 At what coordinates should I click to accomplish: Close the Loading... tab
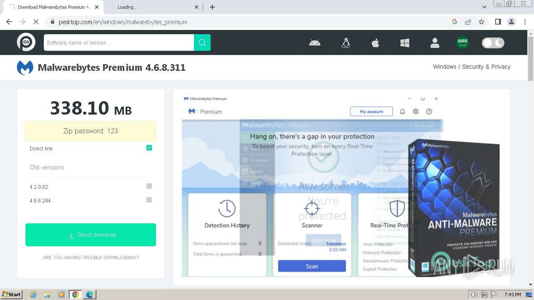[x=197, y=7]
